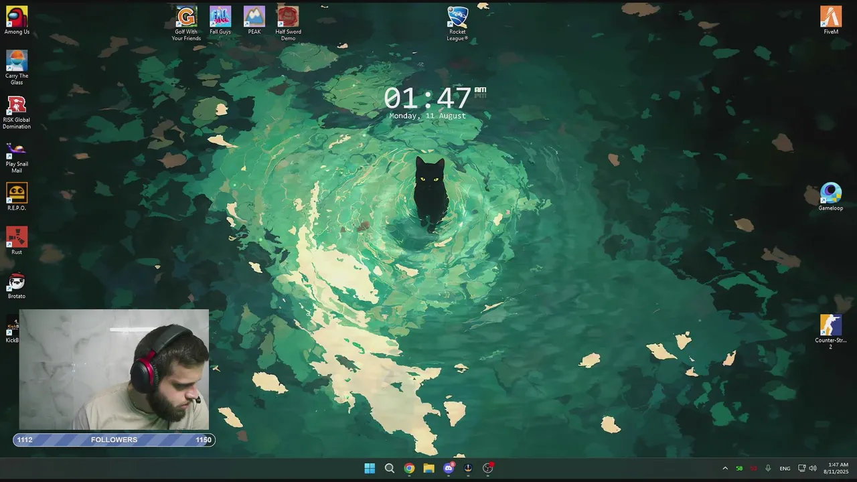This screenshot has height=482, width=857.
Task: Open taskbar Search
Action: click(390, 468)
